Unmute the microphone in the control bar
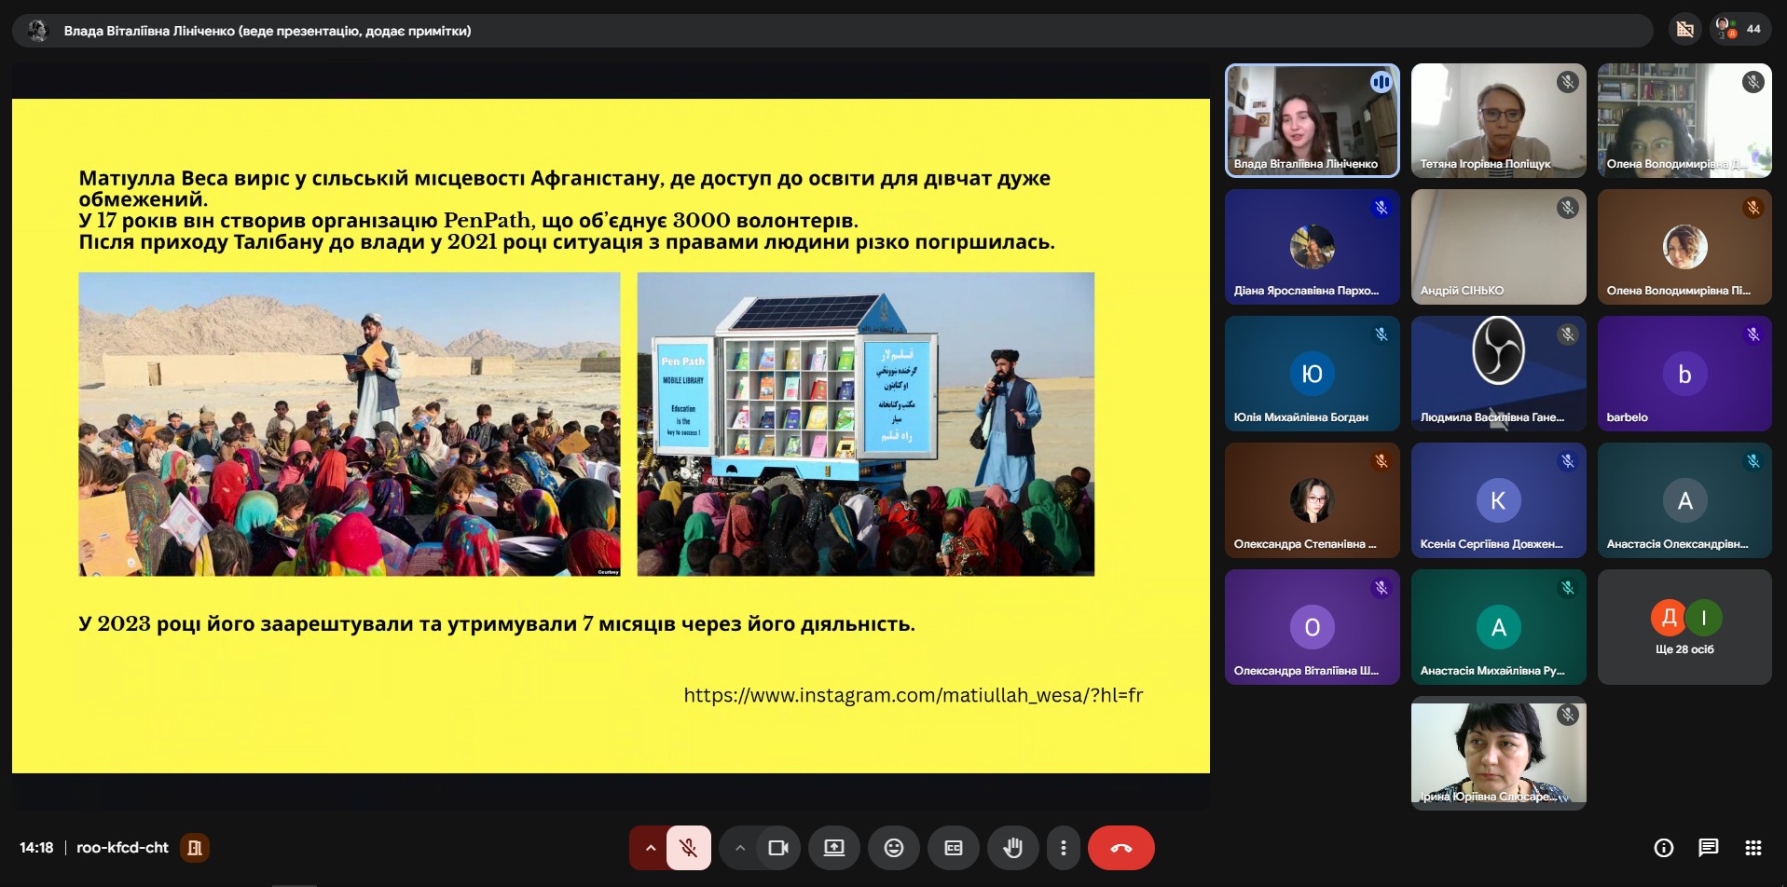The width and height of the screenshot is (1787, 887). click(x=689, y=848)
